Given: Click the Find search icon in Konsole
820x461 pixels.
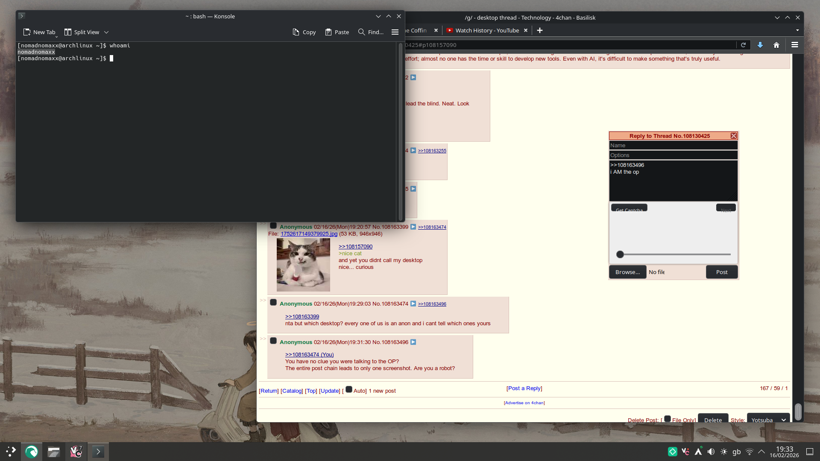Looking at the screenshot, I should (x=361, y=32).
